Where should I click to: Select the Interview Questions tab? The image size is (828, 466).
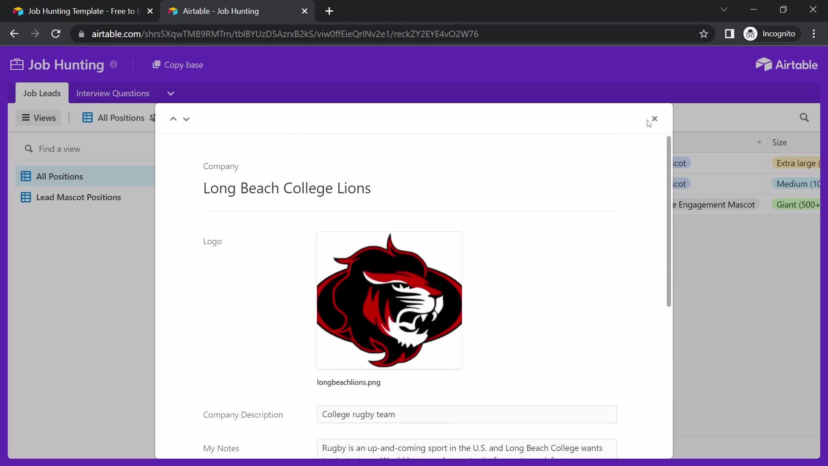(x=113, y=93)
